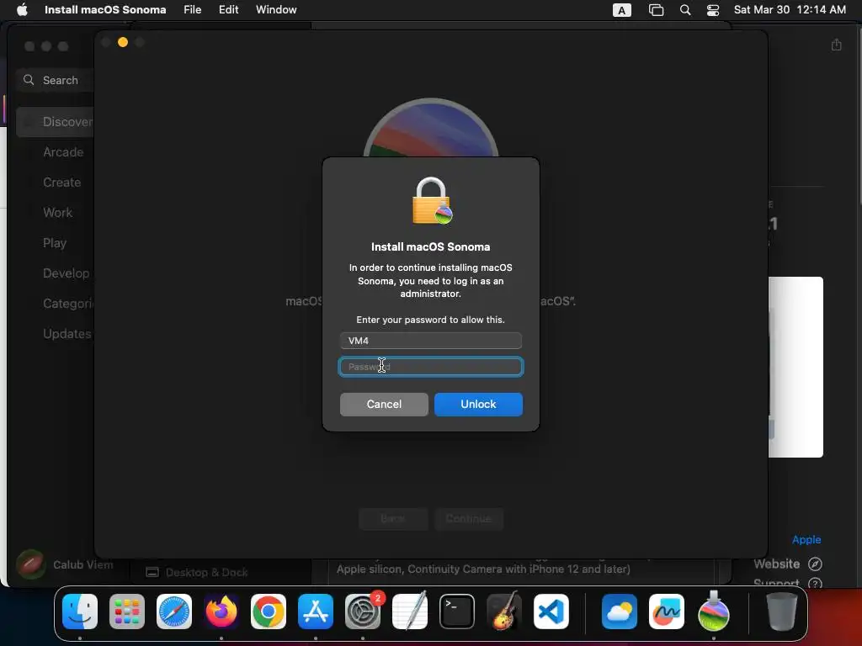Open Stage Manager menu bar icon
Screen dimensions: 862x646
(656, 10)
